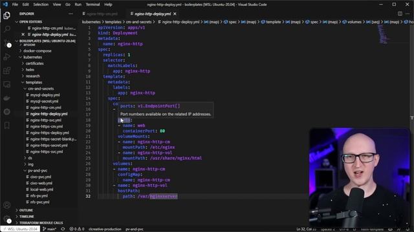Open the Extensions view
Viewport: 414px width, 232px height.
(x=7, y=70)
